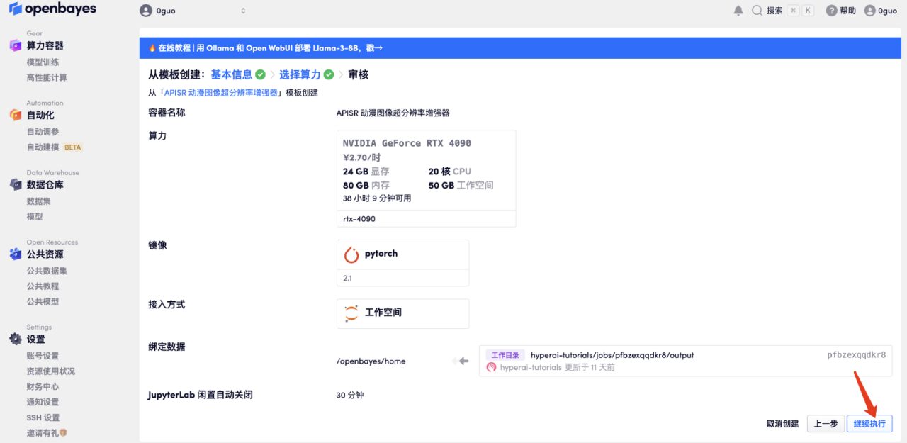Open 公共教程 in the sidebar
Image resolution: width=907 pixels, height=443 pixels.
click(43, 286)
